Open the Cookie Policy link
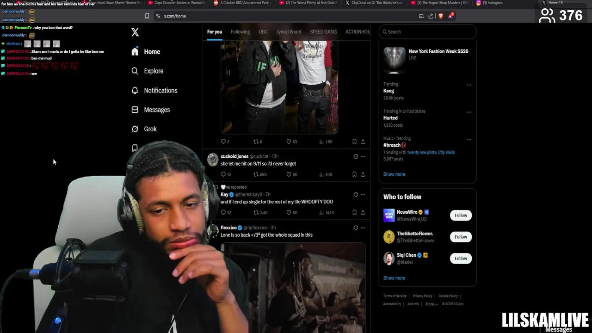This screenshot has height=333, width=592. (x=448, y=296)
